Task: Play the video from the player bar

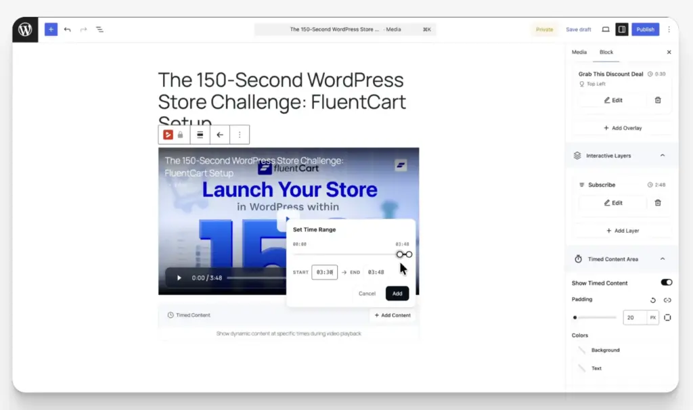Action: 179,278
